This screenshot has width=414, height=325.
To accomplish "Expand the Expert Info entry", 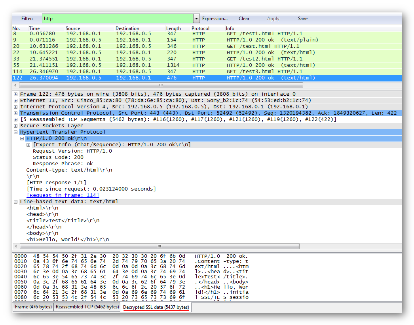I will coord(28,145).
